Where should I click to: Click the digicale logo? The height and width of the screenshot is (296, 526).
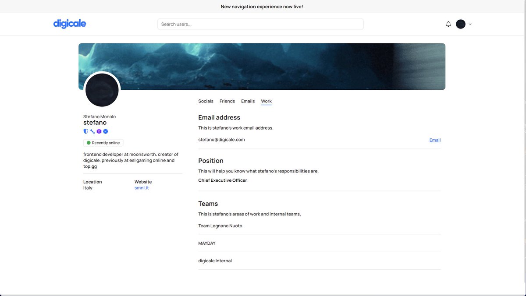[70, 23]
